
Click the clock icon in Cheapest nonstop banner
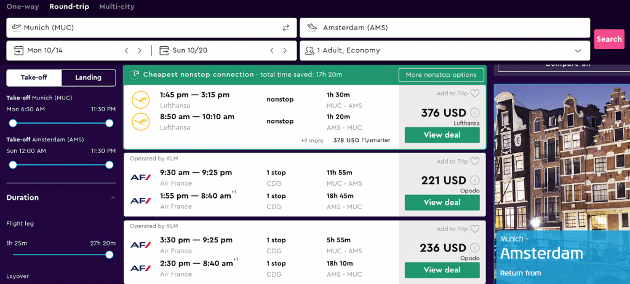(x=135, y=74)
